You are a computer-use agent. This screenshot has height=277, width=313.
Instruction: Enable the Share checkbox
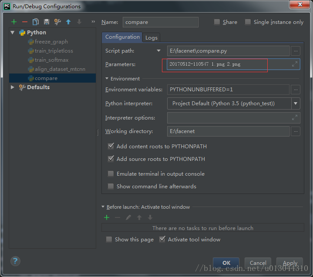217,22
